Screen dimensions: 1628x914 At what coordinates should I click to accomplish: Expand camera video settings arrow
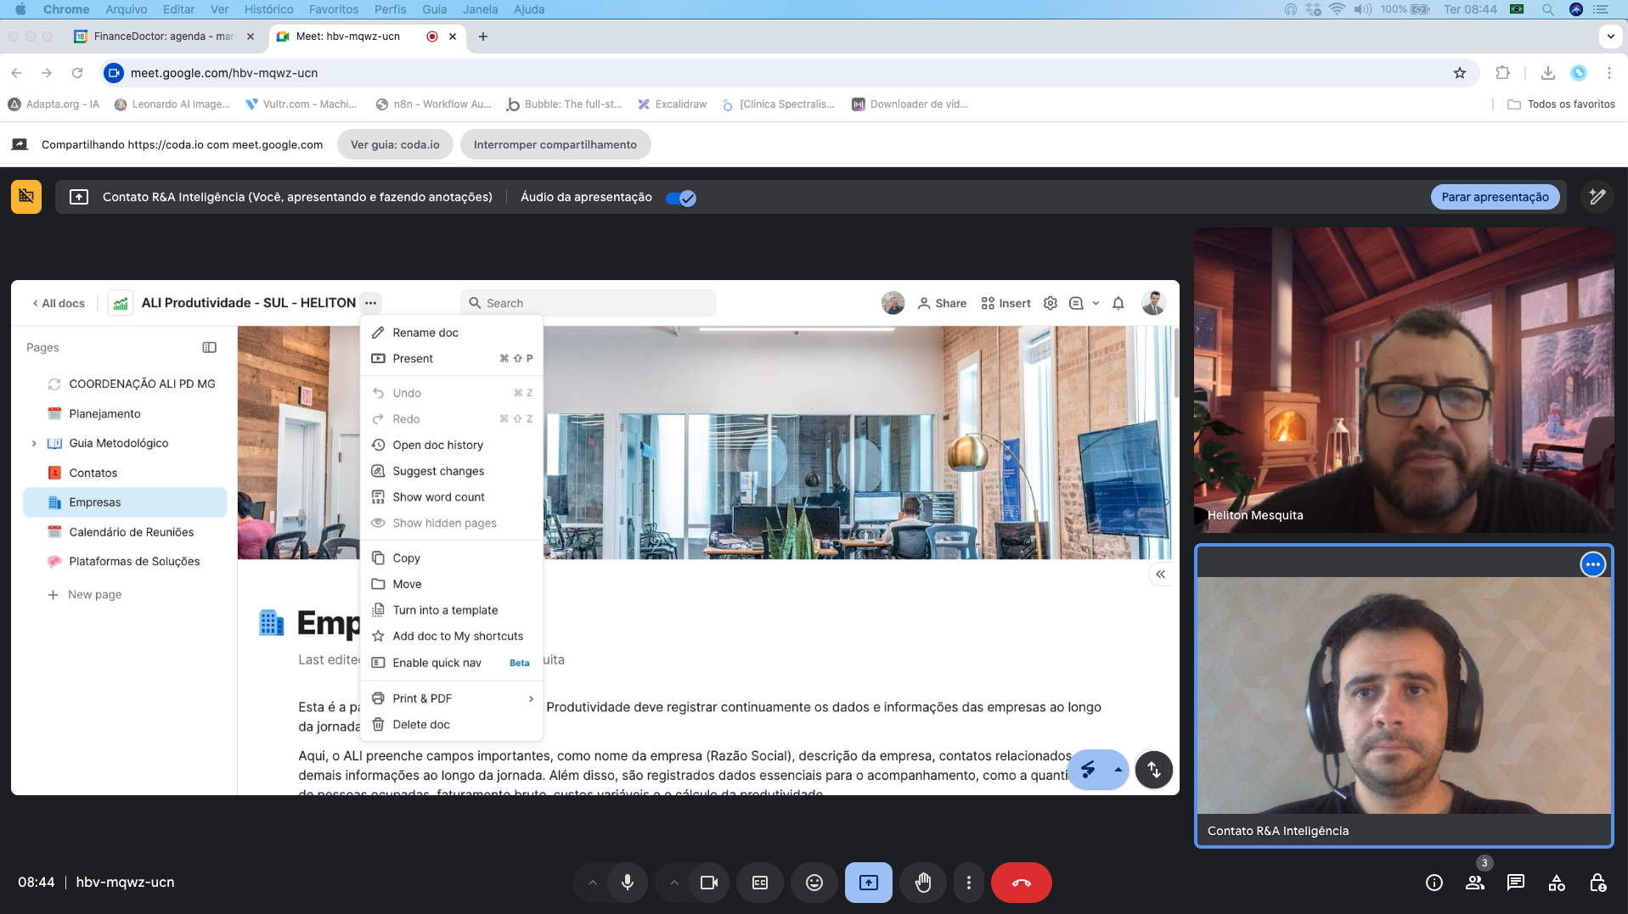[x=674, y=883]
